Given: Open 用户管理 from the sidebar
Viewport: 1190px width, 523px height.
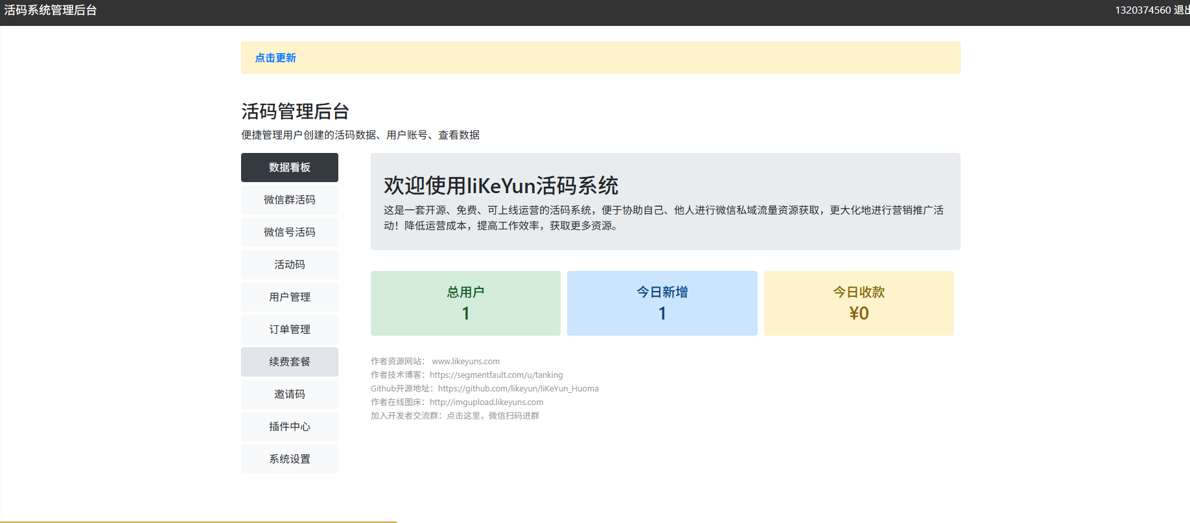Looking at the screenshot, I should coord(289,297).
